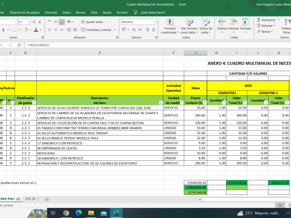The image size is (291, 218).
Task: Open Precio Unitario filter dropdown
Action: tap(205, 103)
